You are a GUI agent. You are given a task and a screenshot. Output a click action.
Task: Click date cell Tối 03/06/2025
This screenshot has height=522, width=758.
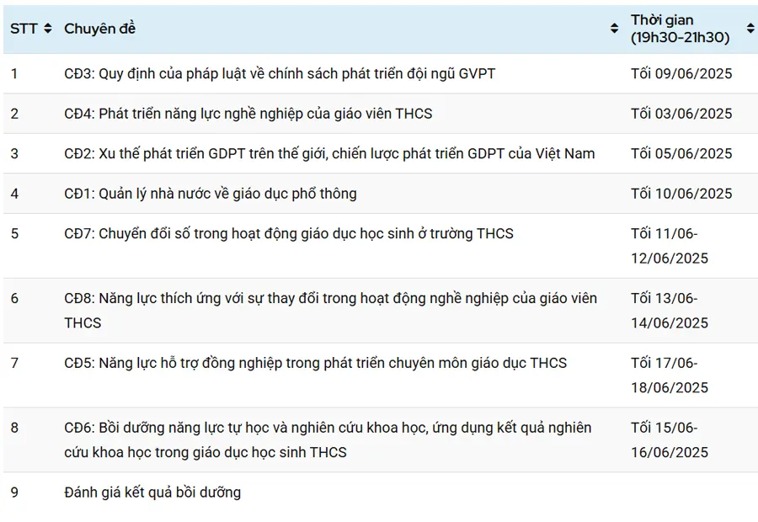pos(681,114)
